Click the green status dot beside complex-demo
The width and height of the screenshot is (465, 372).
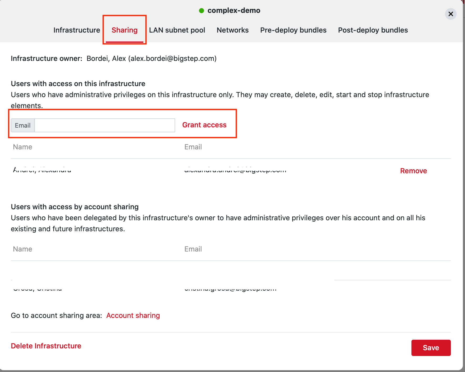point(201,11)
